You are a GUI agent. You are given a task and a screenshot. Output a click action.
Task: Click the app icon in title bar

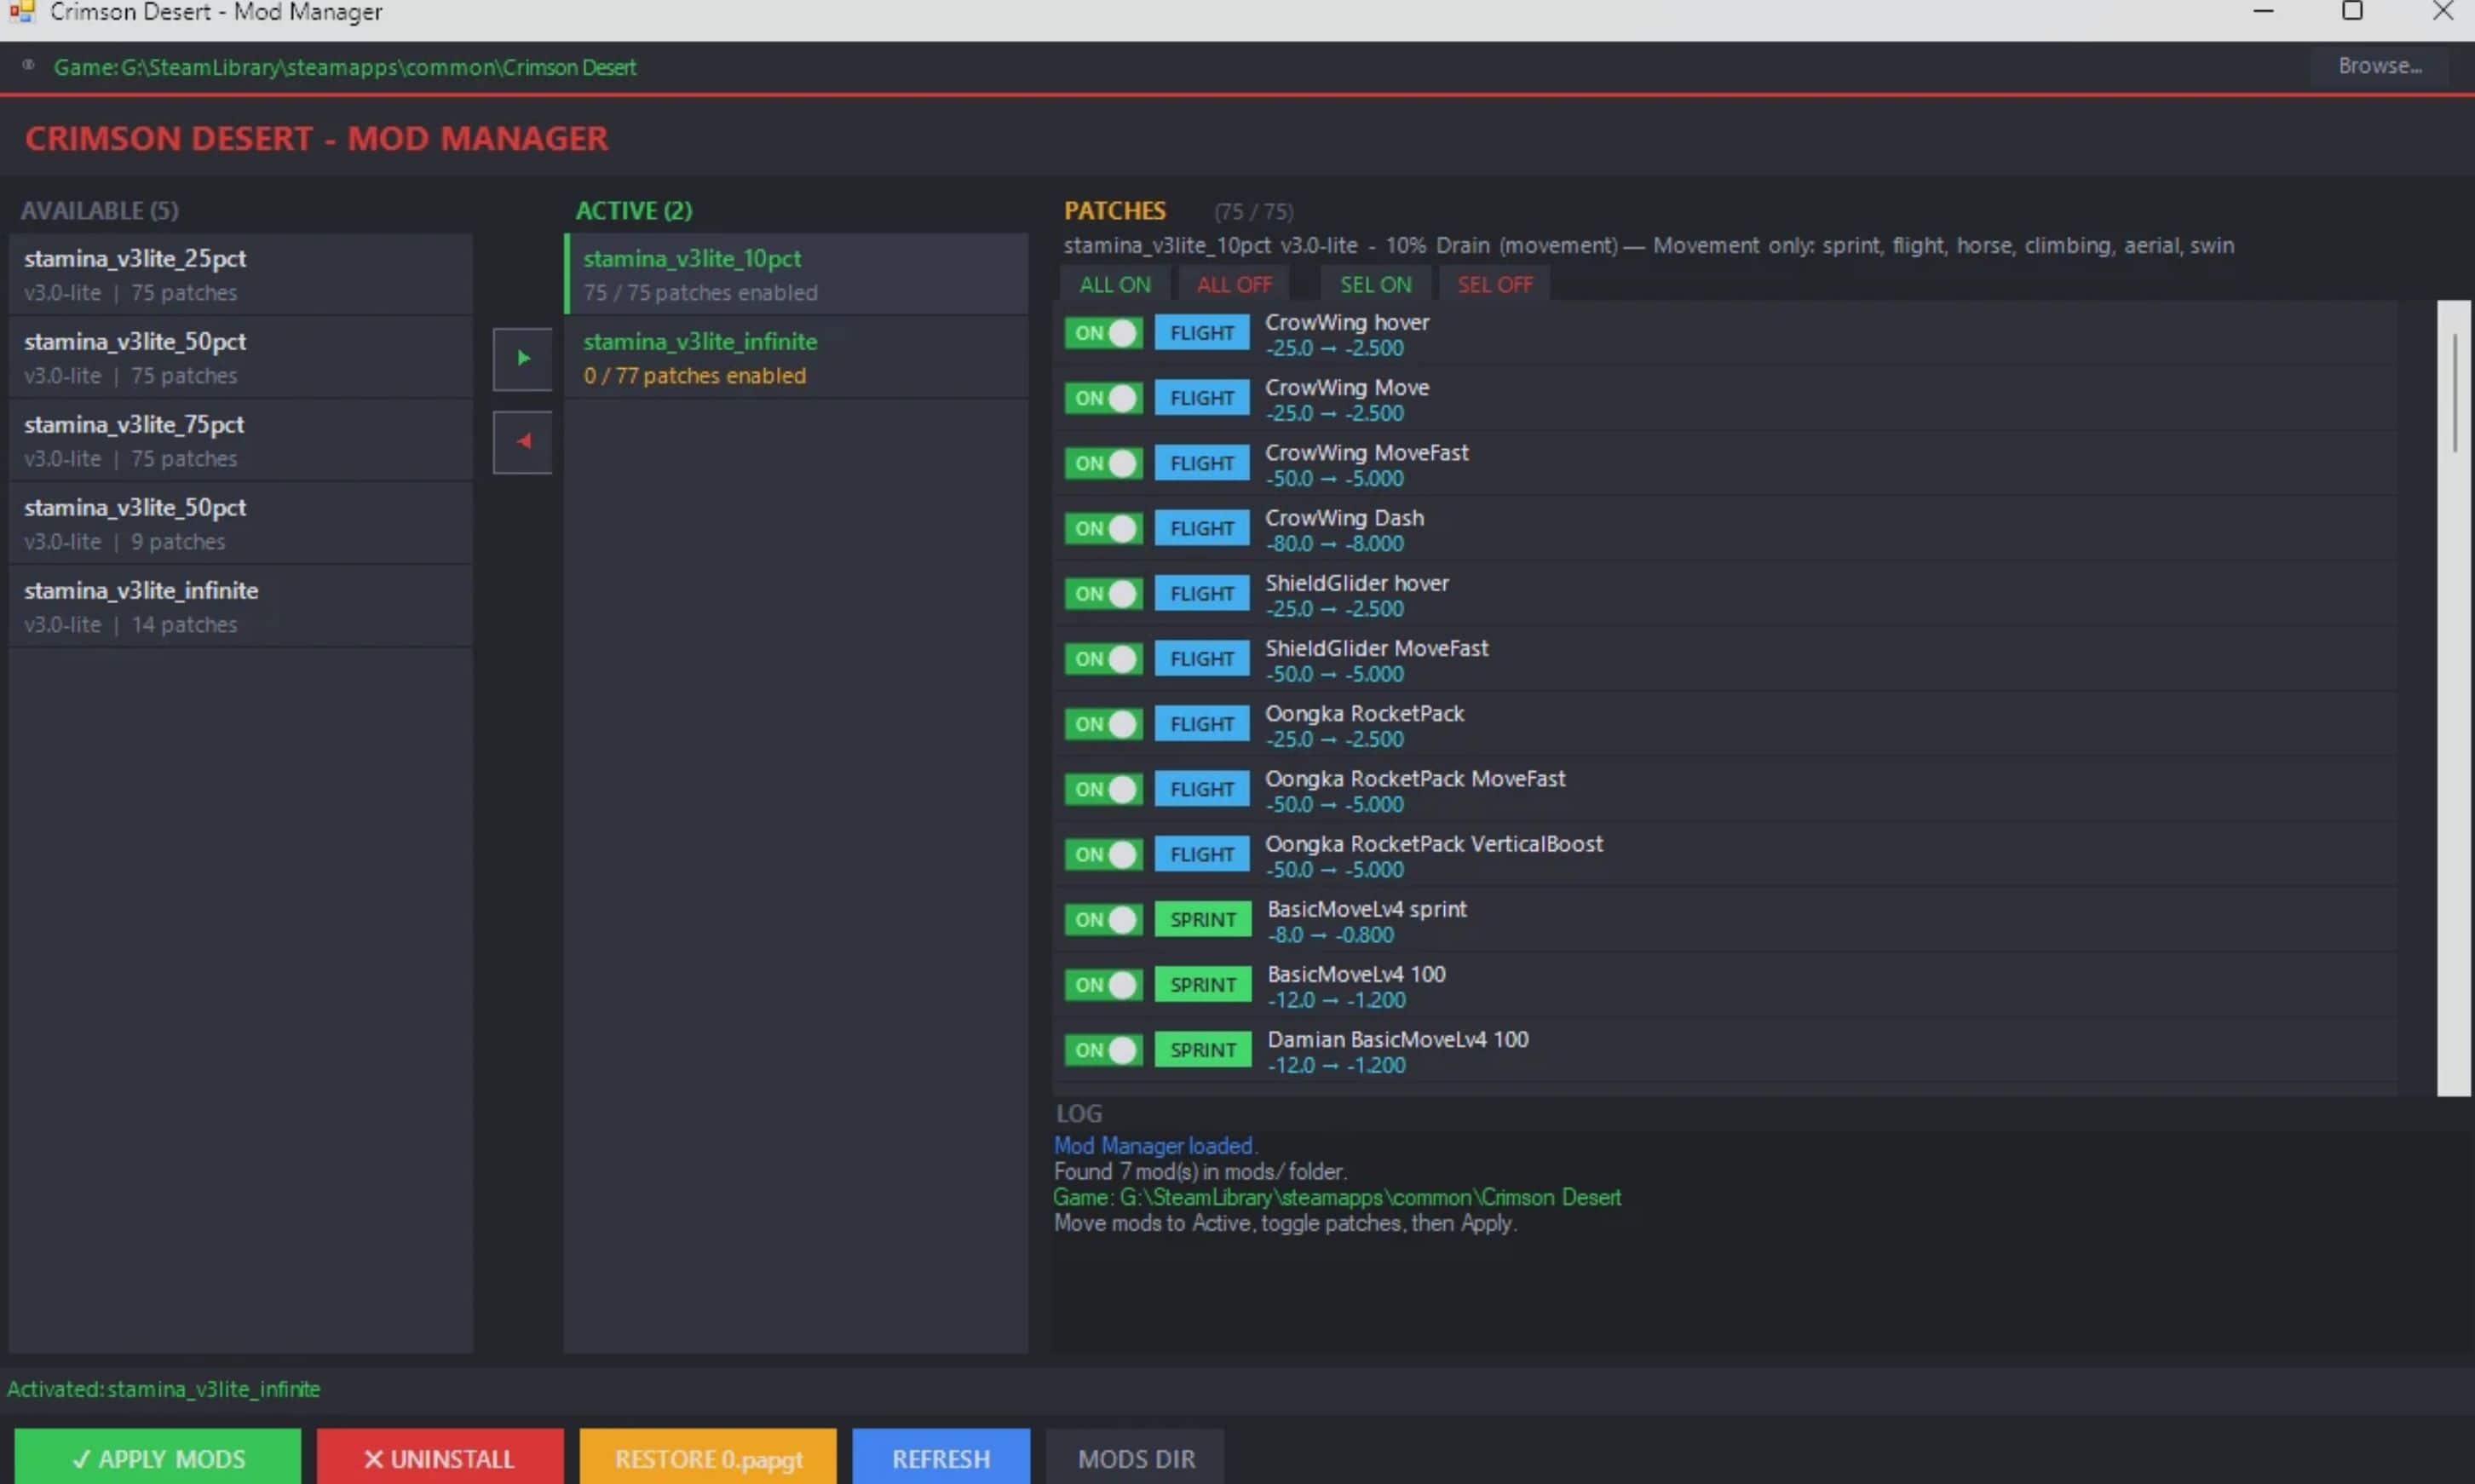tap(21, 12)
